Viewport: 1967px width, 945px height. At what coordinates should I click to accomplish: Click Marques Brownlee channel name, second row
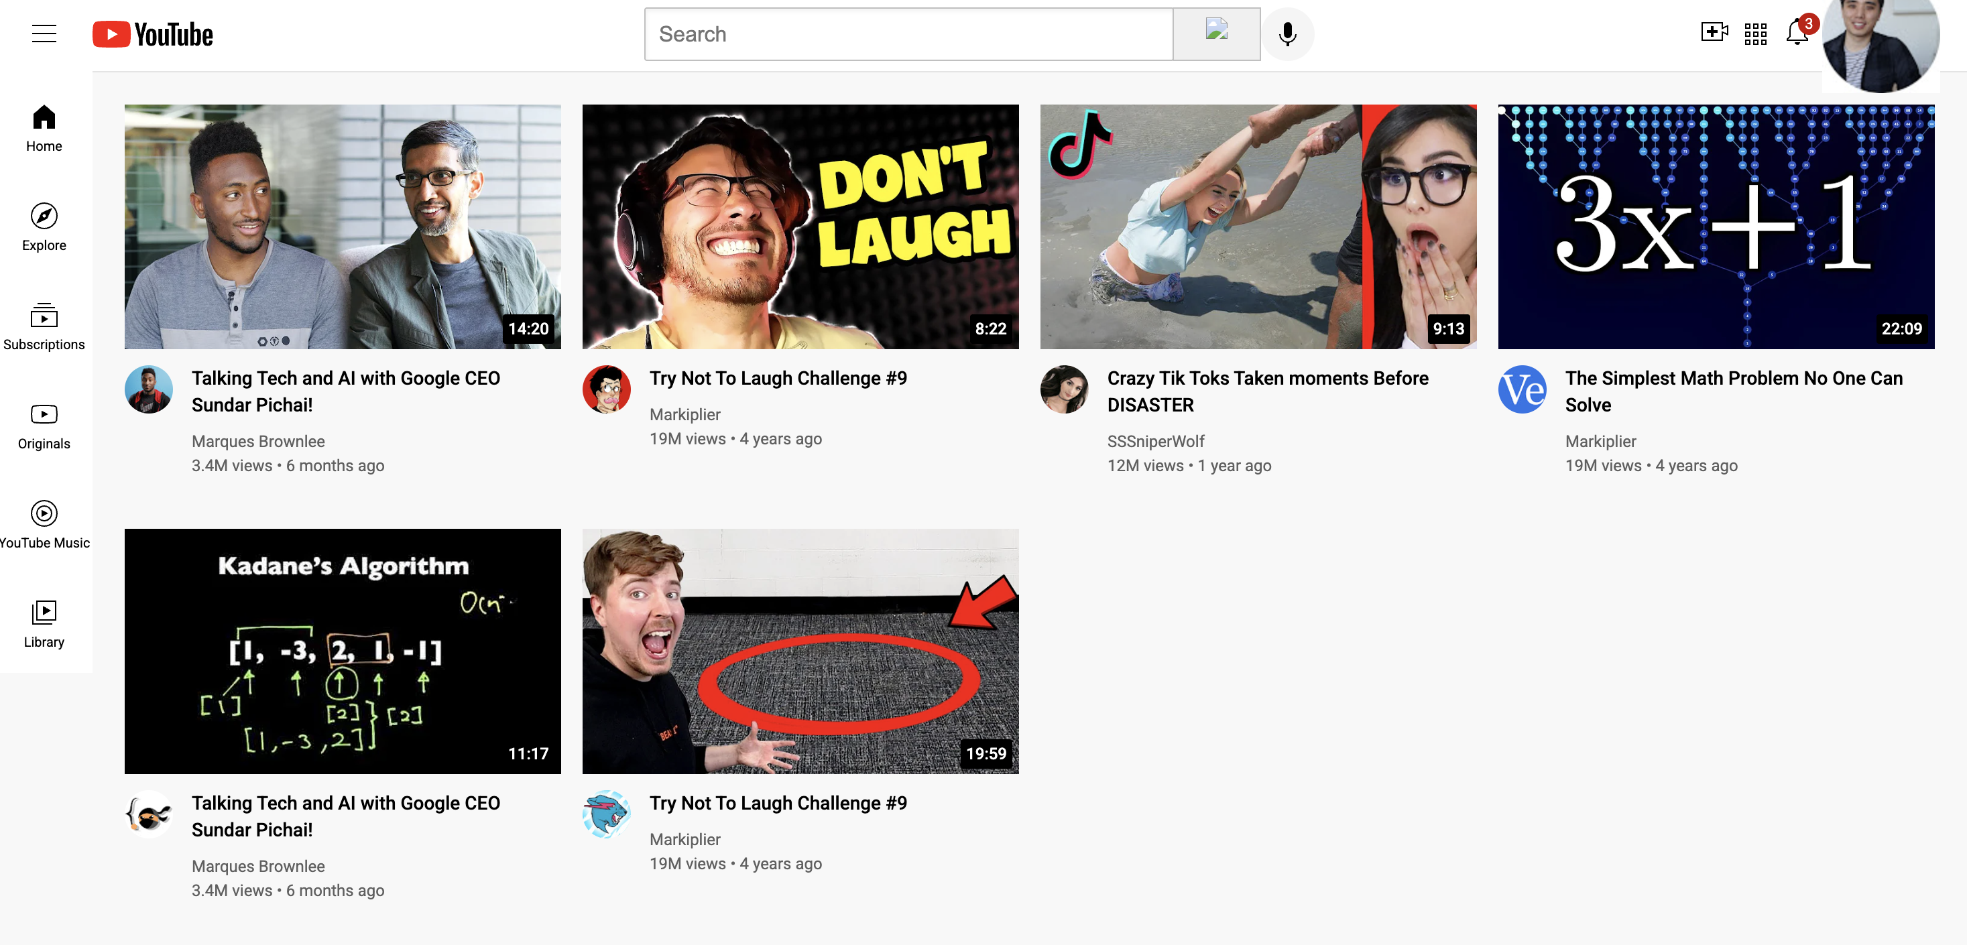(258, 866)
